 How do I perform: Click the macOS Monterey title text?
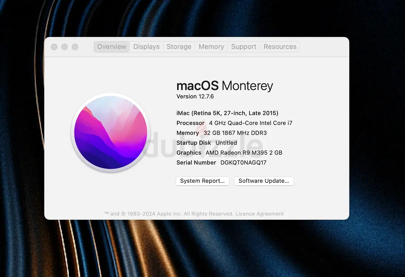coord(225,86)
